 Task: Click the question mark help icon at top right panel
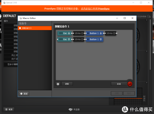point(147,20)
